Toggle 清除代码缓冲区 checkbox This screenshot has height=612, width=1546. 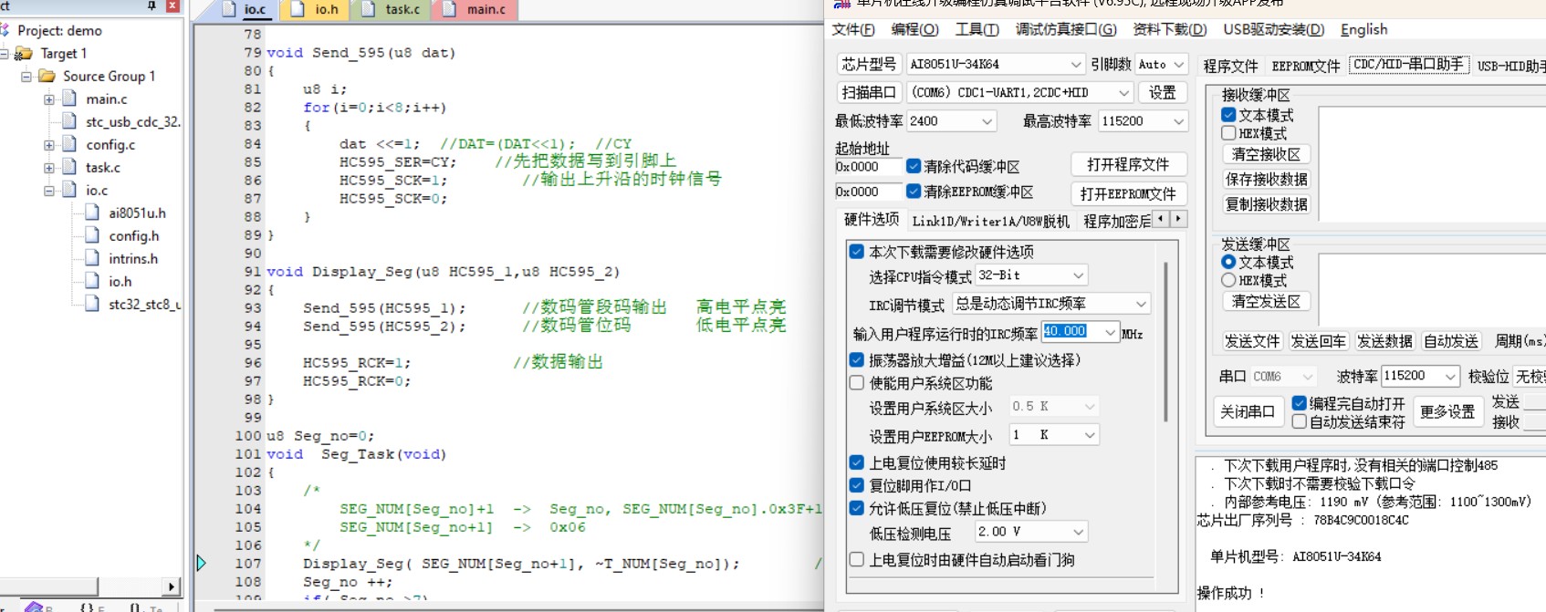[x=914, y=166]
